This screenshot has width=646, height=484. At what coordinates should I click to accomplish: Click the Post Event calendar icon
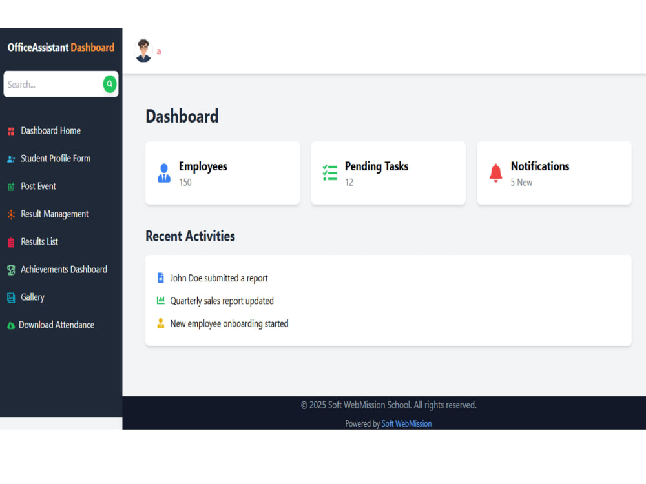pos(11,187)
